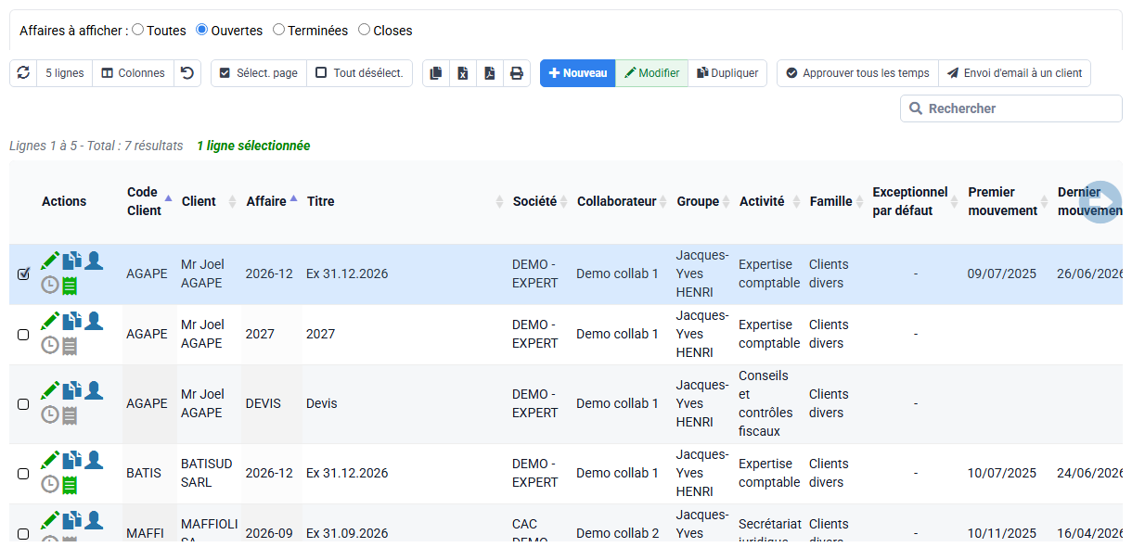Uncheck the AGAPE 2026-12 row checkbox
1132x560 pixels.
(x=23, y=274)
